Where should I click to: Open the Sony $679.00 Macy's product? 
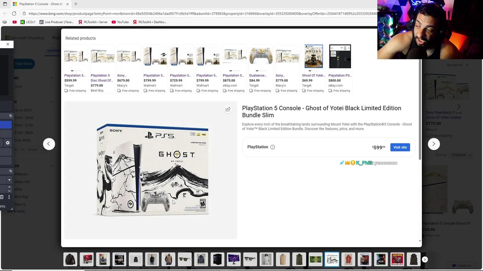tap(129, 69)
